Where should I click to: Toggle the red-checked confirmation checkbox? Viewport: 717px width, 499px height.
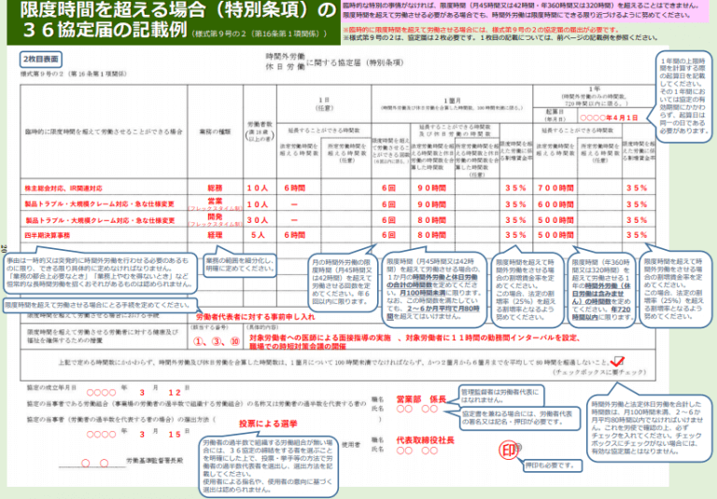click(x=617, y=362)
